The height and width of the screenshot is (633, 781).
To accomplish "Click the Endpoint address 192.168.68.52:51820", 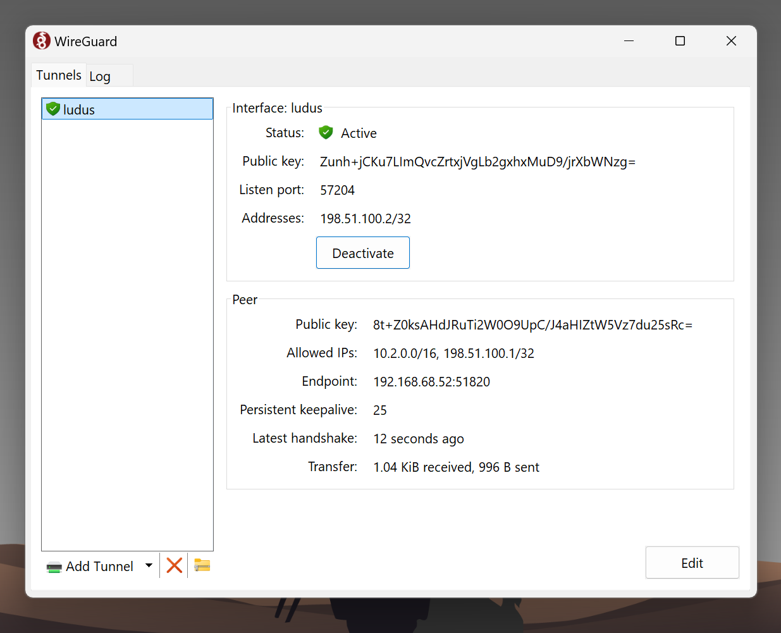I will (x=431, y=382).
